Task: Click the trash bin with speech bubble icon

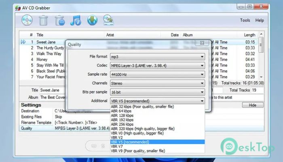Action: point(60,20)
